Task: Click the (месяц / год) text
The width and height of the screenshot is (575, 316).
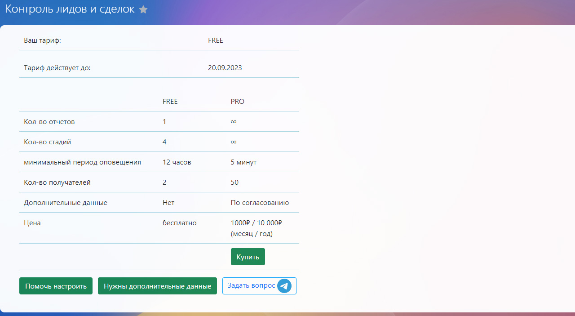Action: pyautogui.click(x=252, y=234)
